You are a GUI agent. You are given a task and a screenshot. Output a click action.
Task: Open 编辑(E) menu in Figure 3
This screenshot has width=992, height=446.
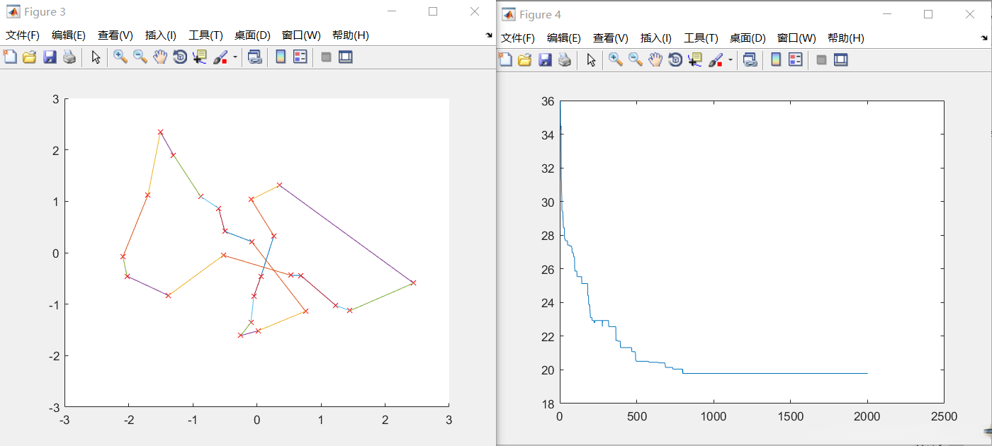69,35
